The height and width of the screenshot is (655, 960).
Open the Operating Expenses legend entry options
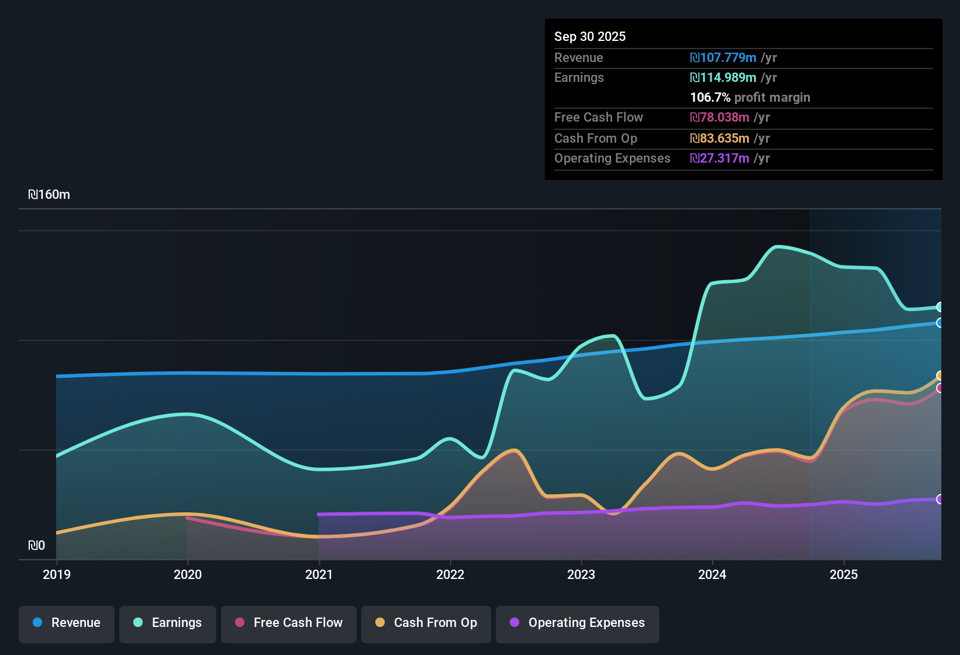click(577, 623)
